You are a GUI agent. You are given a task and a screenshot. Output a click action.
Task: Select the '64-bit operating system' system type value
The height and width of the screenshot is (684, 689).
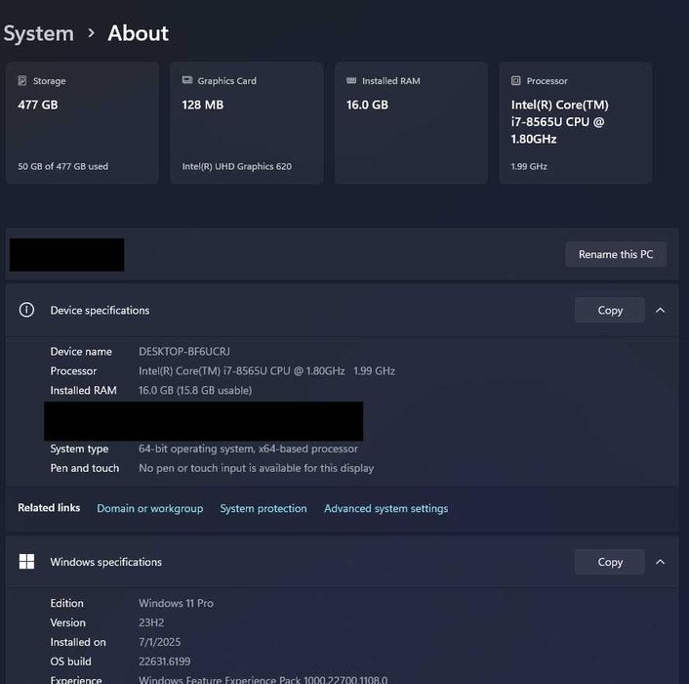coord(248,449)
